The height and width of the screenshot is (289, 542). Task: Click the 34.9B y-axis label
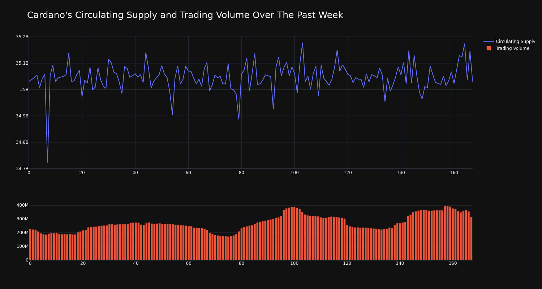coord(22,116)
